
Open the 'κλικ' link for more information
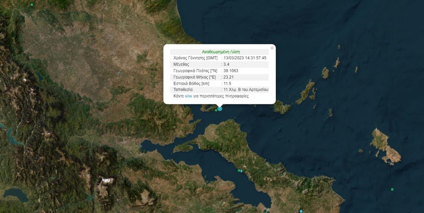point(188,96)
